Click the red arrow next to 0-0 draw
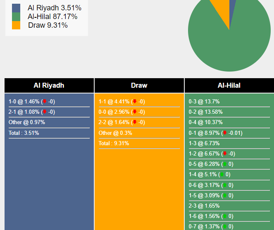274x230 pixels. [135, 112]
